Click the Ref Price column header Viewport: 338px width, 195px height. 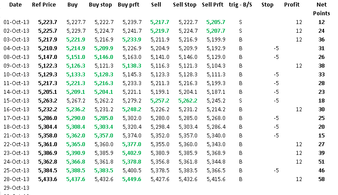click(x=44, y=5)
